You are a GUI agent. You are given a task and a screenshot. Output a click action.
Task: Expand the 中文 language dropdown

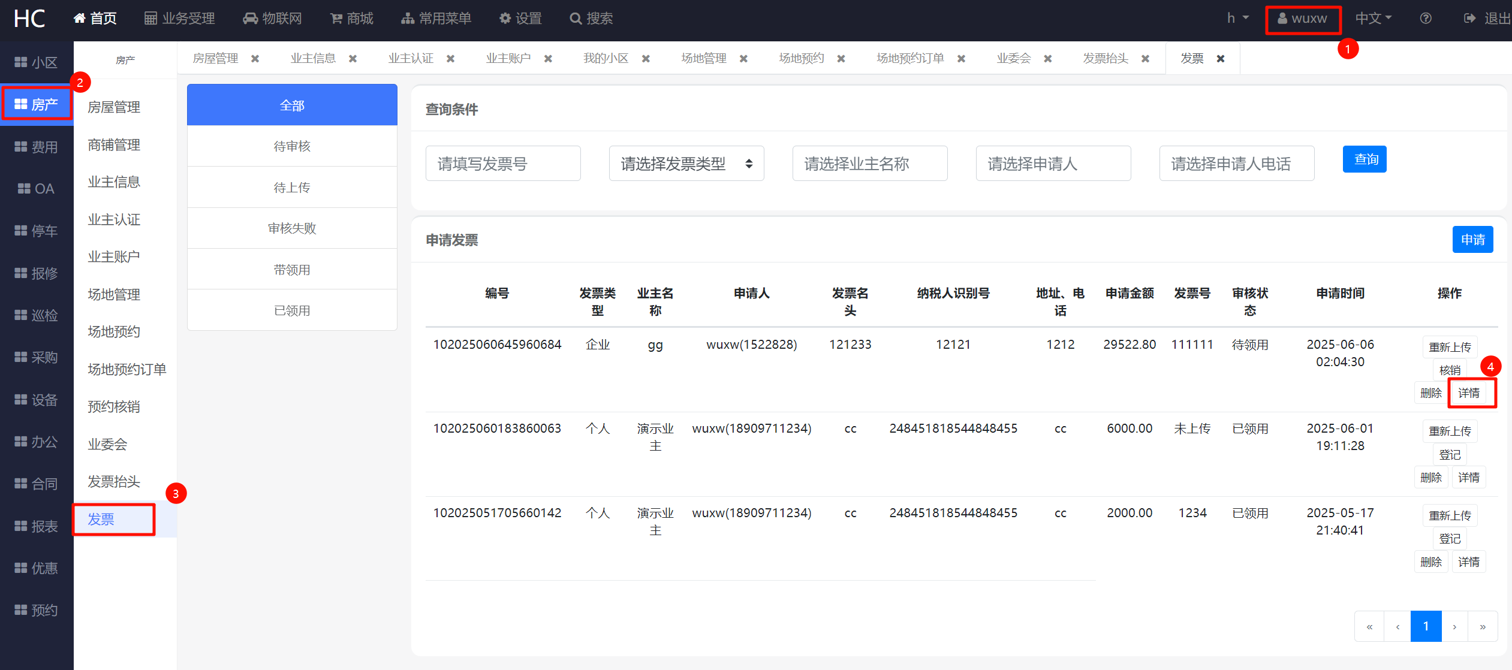[x=1374, y=19]
